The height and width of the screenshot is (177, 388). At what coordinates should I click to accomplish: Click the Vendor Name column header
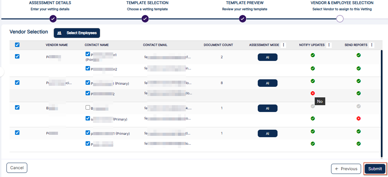point(57,45)
